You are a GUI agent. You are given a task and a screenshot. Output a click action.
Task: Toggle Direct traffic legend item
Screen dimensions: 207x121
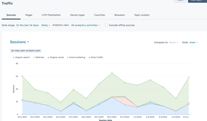96,57
